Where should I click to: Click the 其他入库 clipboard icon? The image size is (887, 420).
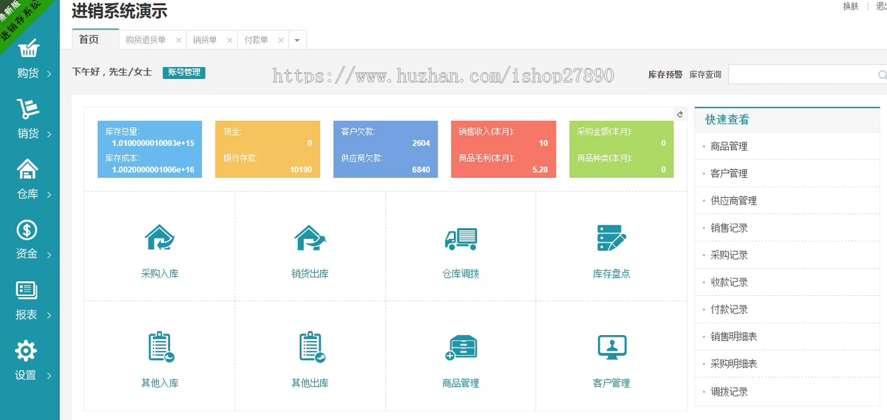(160, 347)
